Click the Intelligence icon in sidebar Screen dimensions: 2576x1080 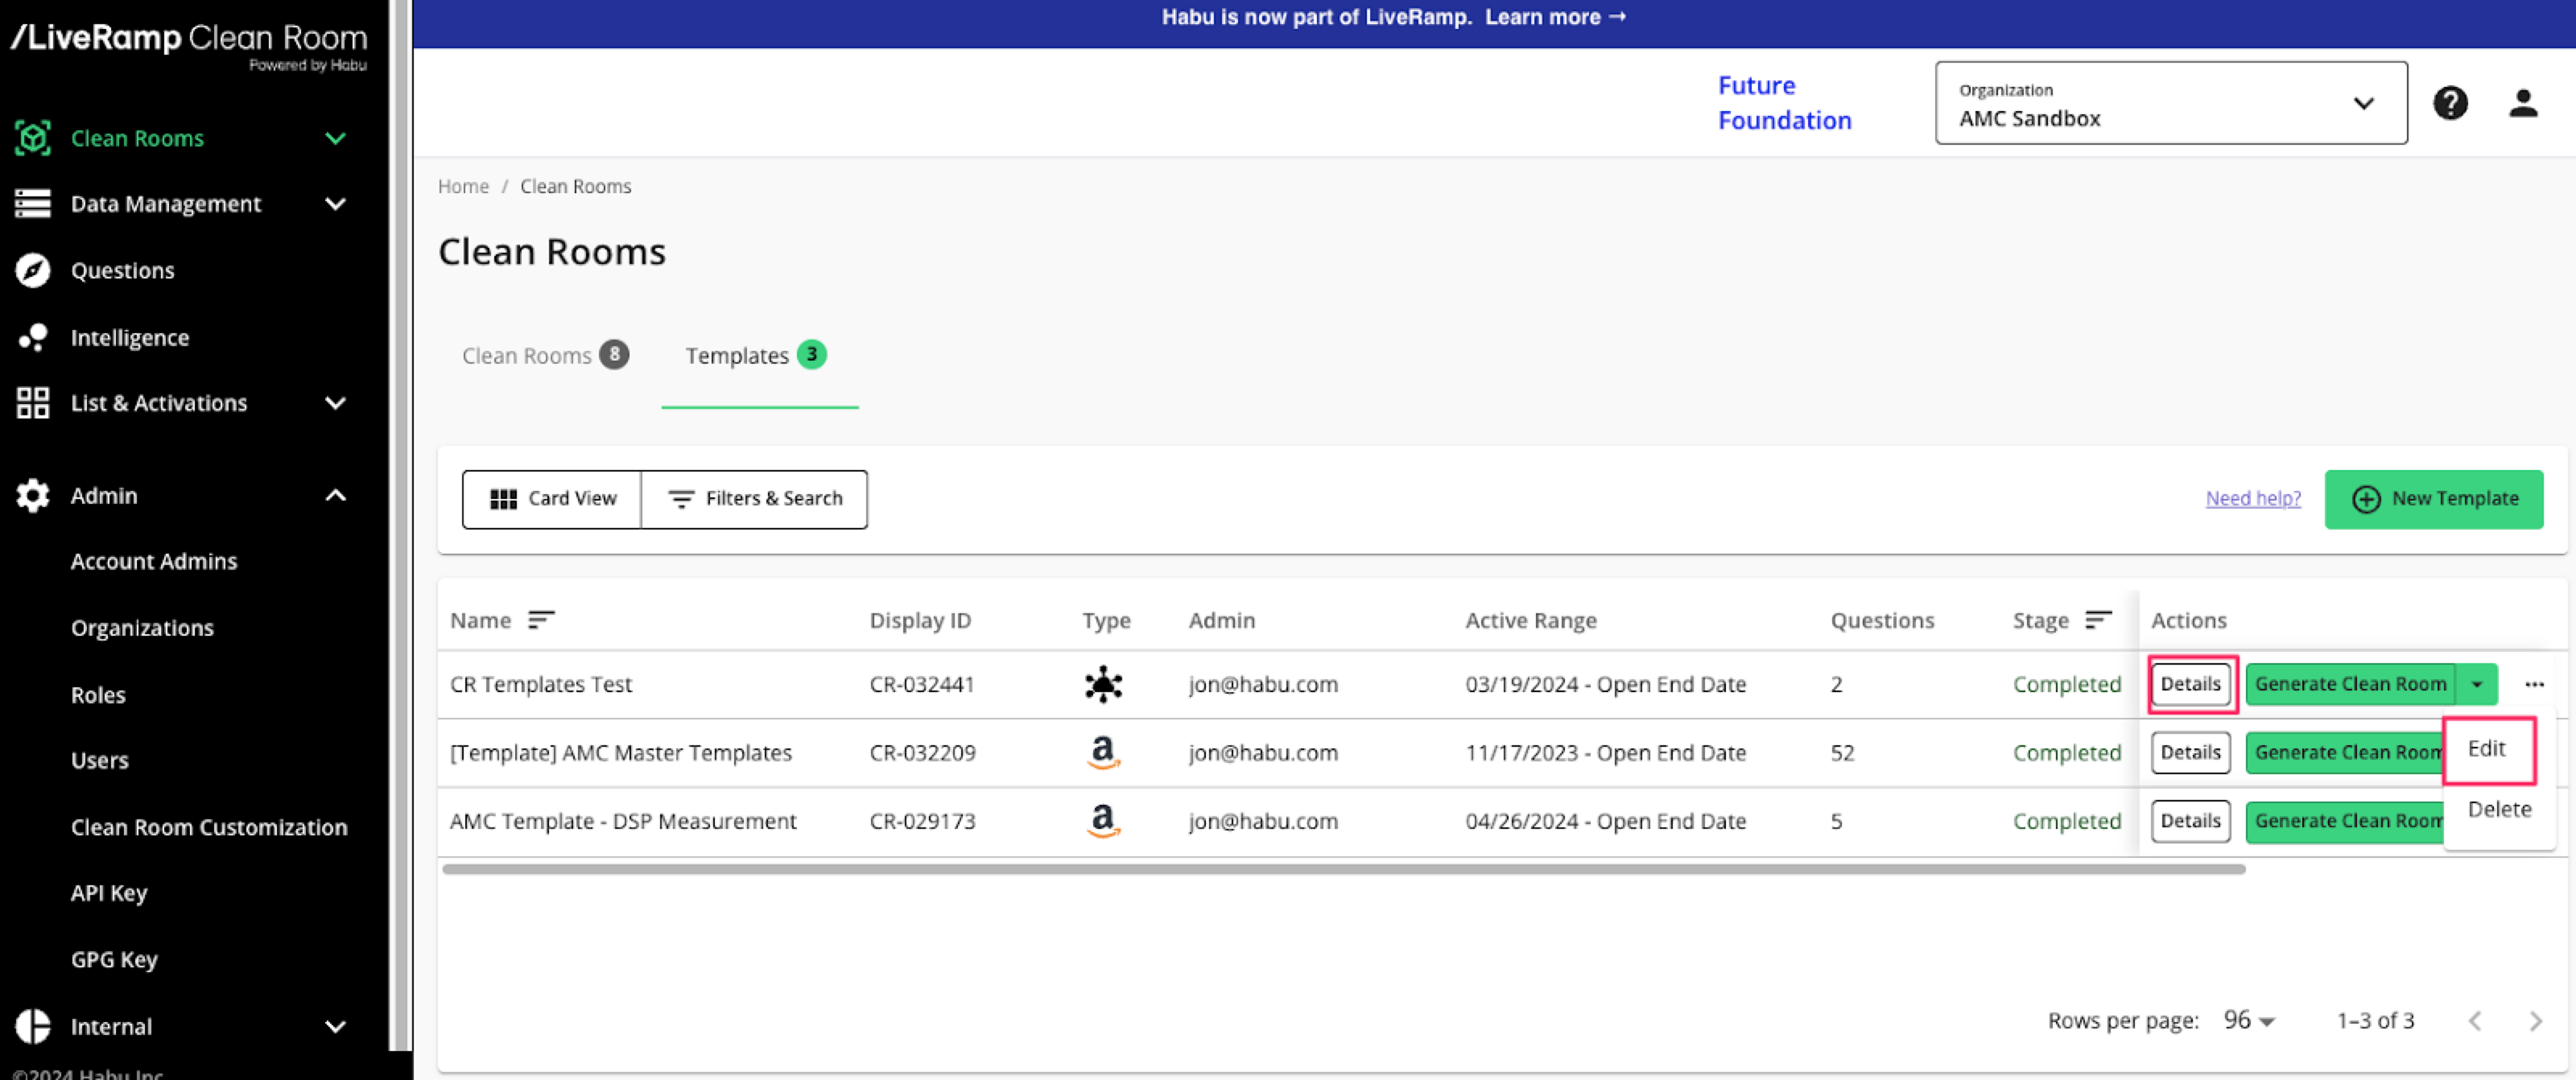click(33, 337)
